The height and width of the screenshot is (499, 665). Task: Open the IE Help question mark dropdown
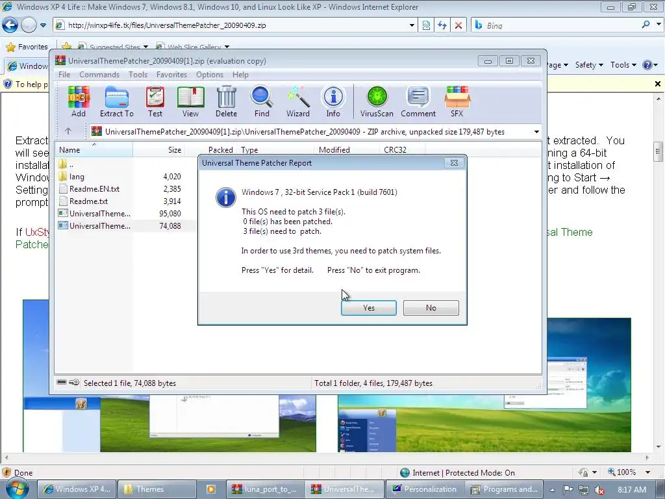649,65
